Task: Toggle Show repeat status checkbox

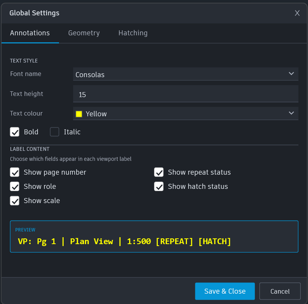Action: click(x=159, y=172)
